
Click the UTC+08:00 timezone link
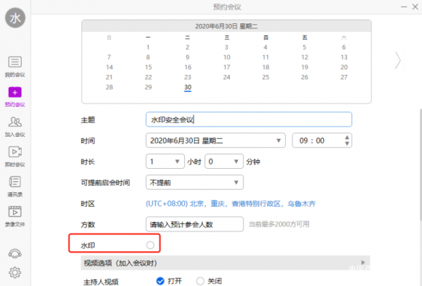click(231, 204)
